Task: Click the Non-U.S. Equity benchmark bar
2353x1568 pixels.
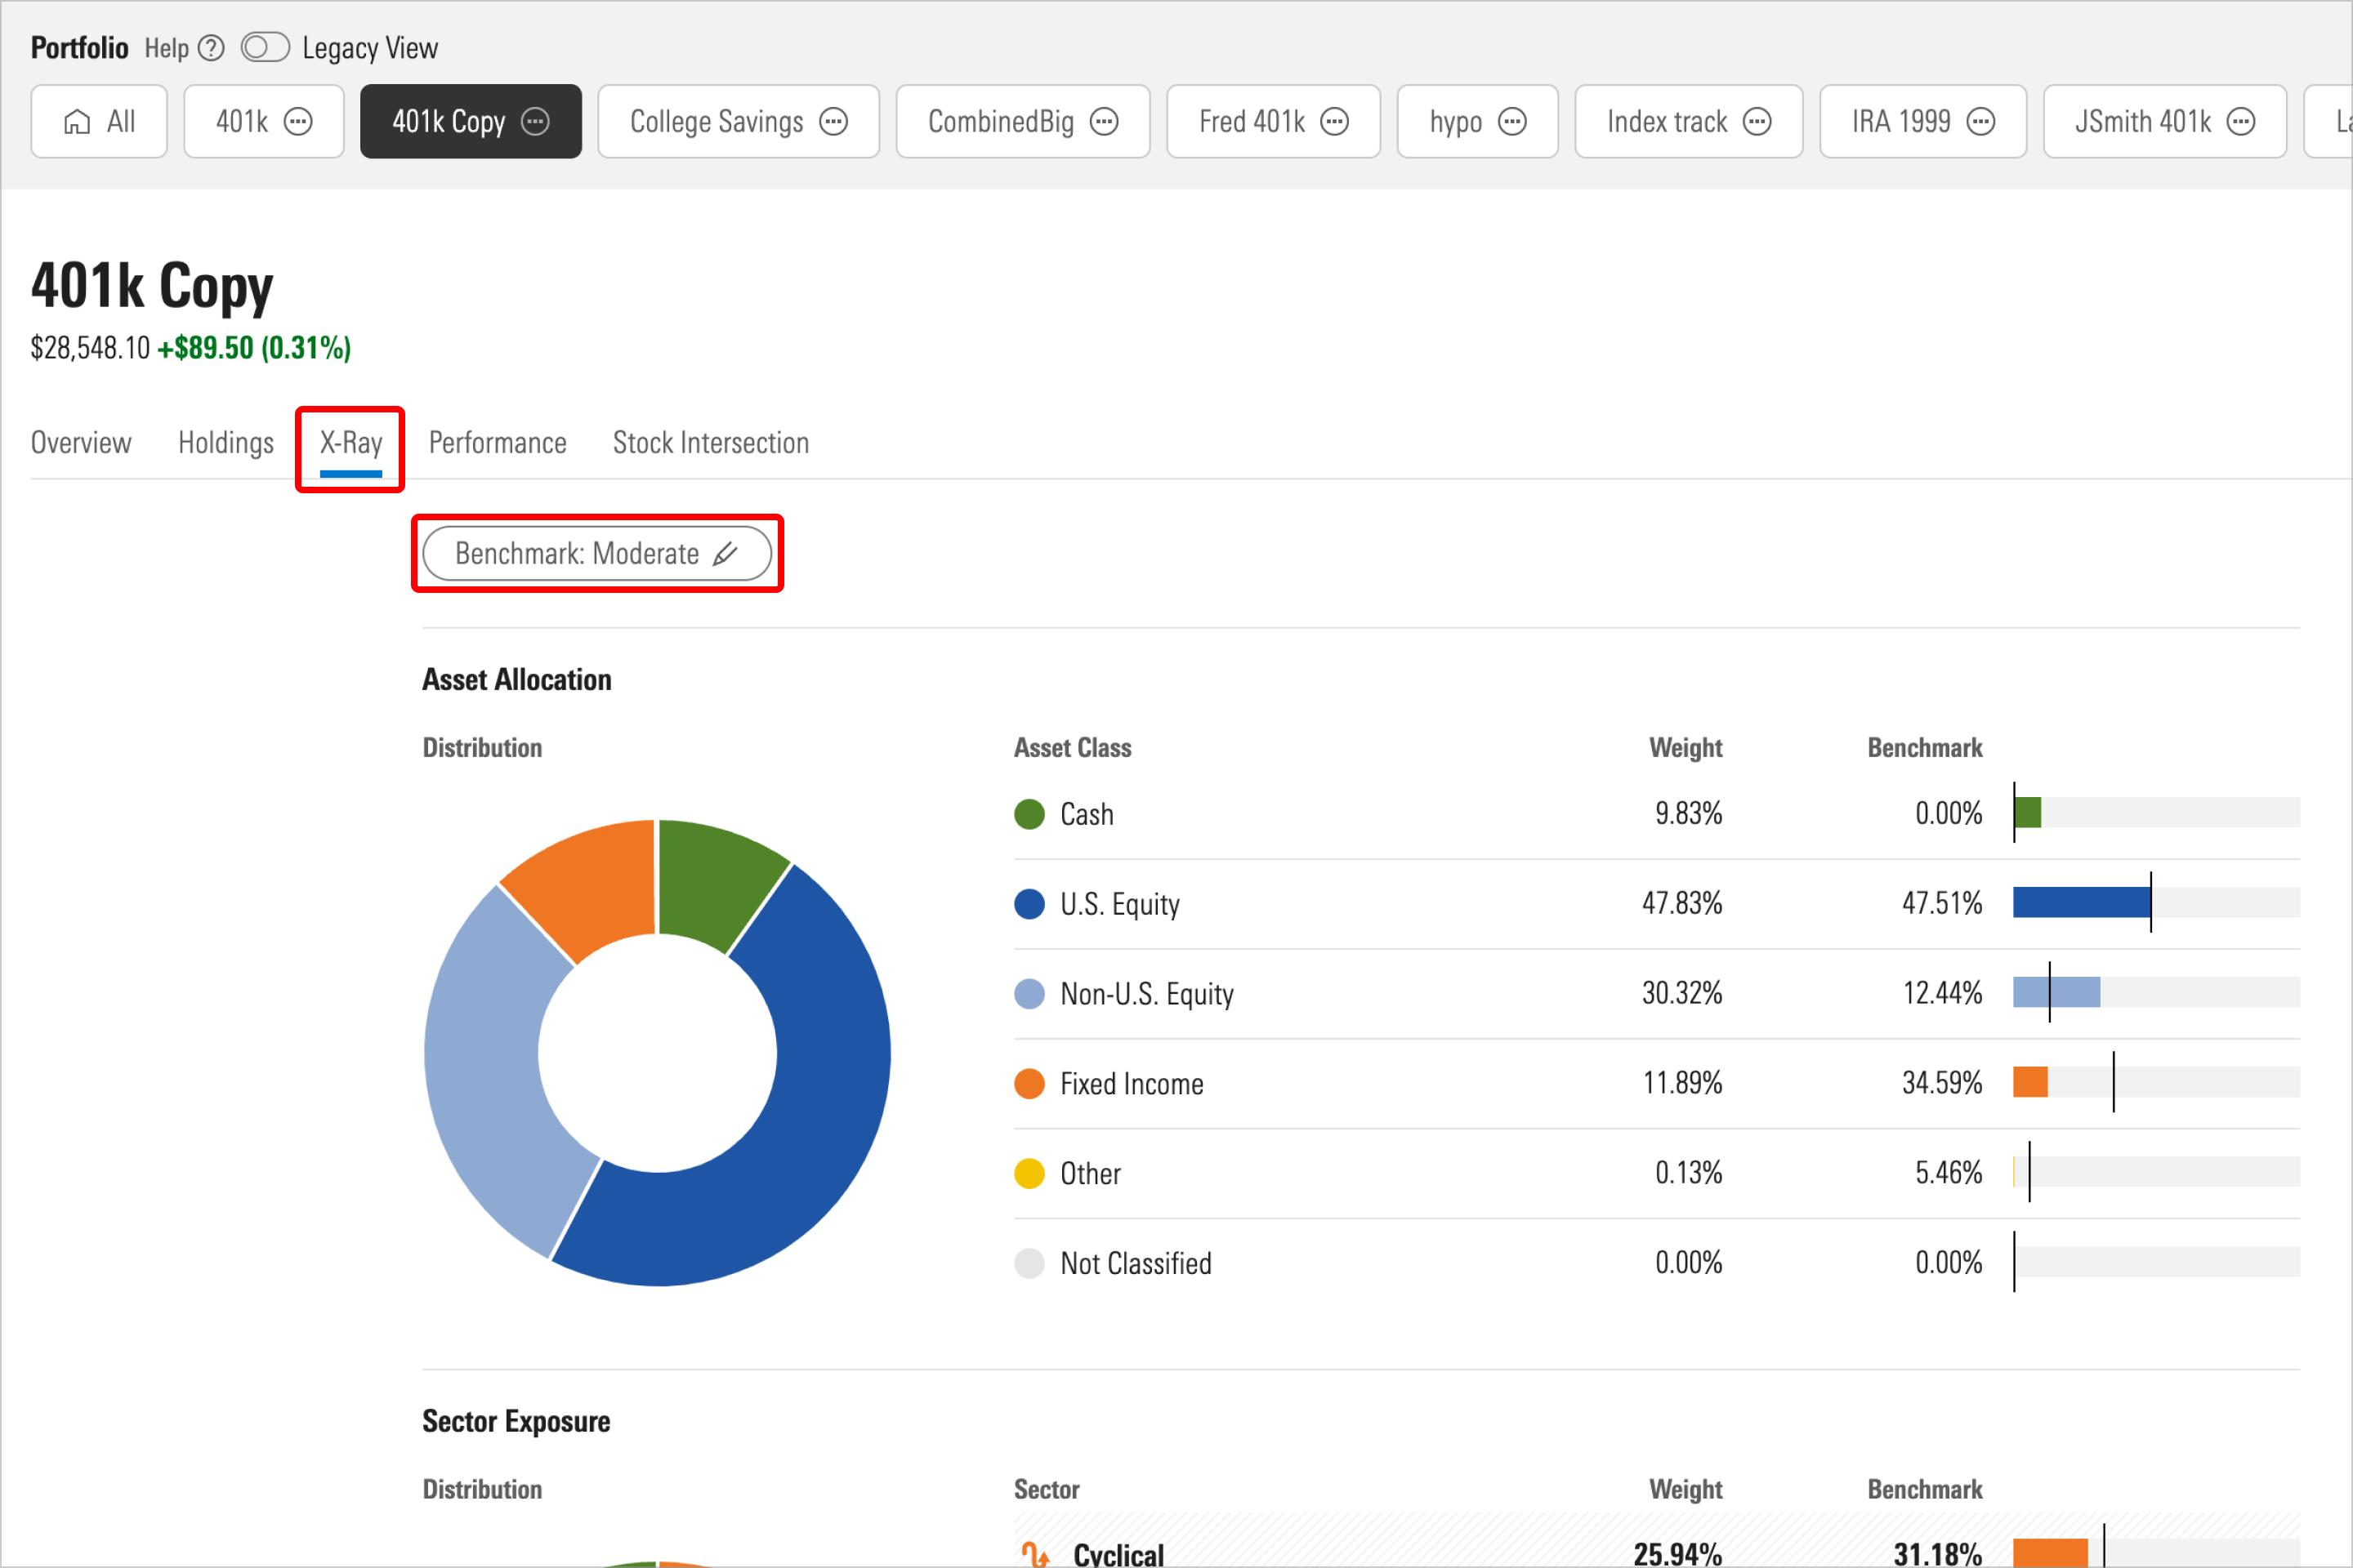Action: [x=2156, y=992]
